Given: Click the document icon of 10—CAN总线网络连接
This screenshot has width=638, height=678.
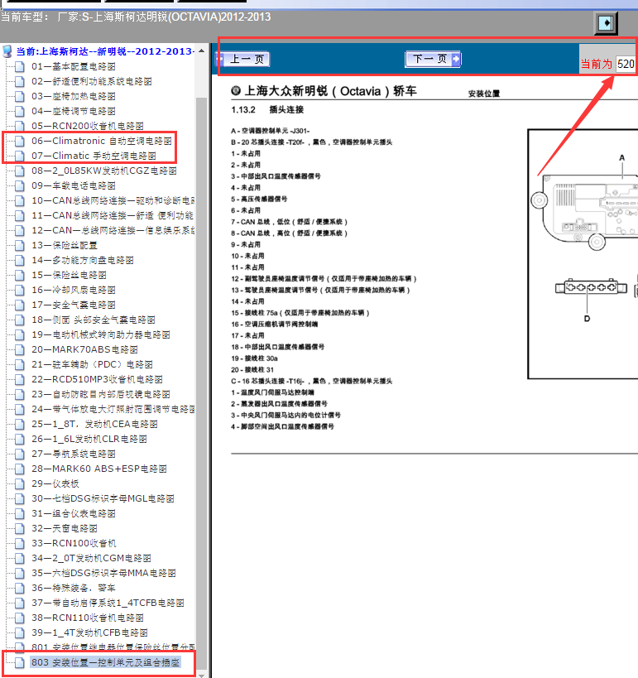Looking at the screenshot, I should tap(20, 200).
